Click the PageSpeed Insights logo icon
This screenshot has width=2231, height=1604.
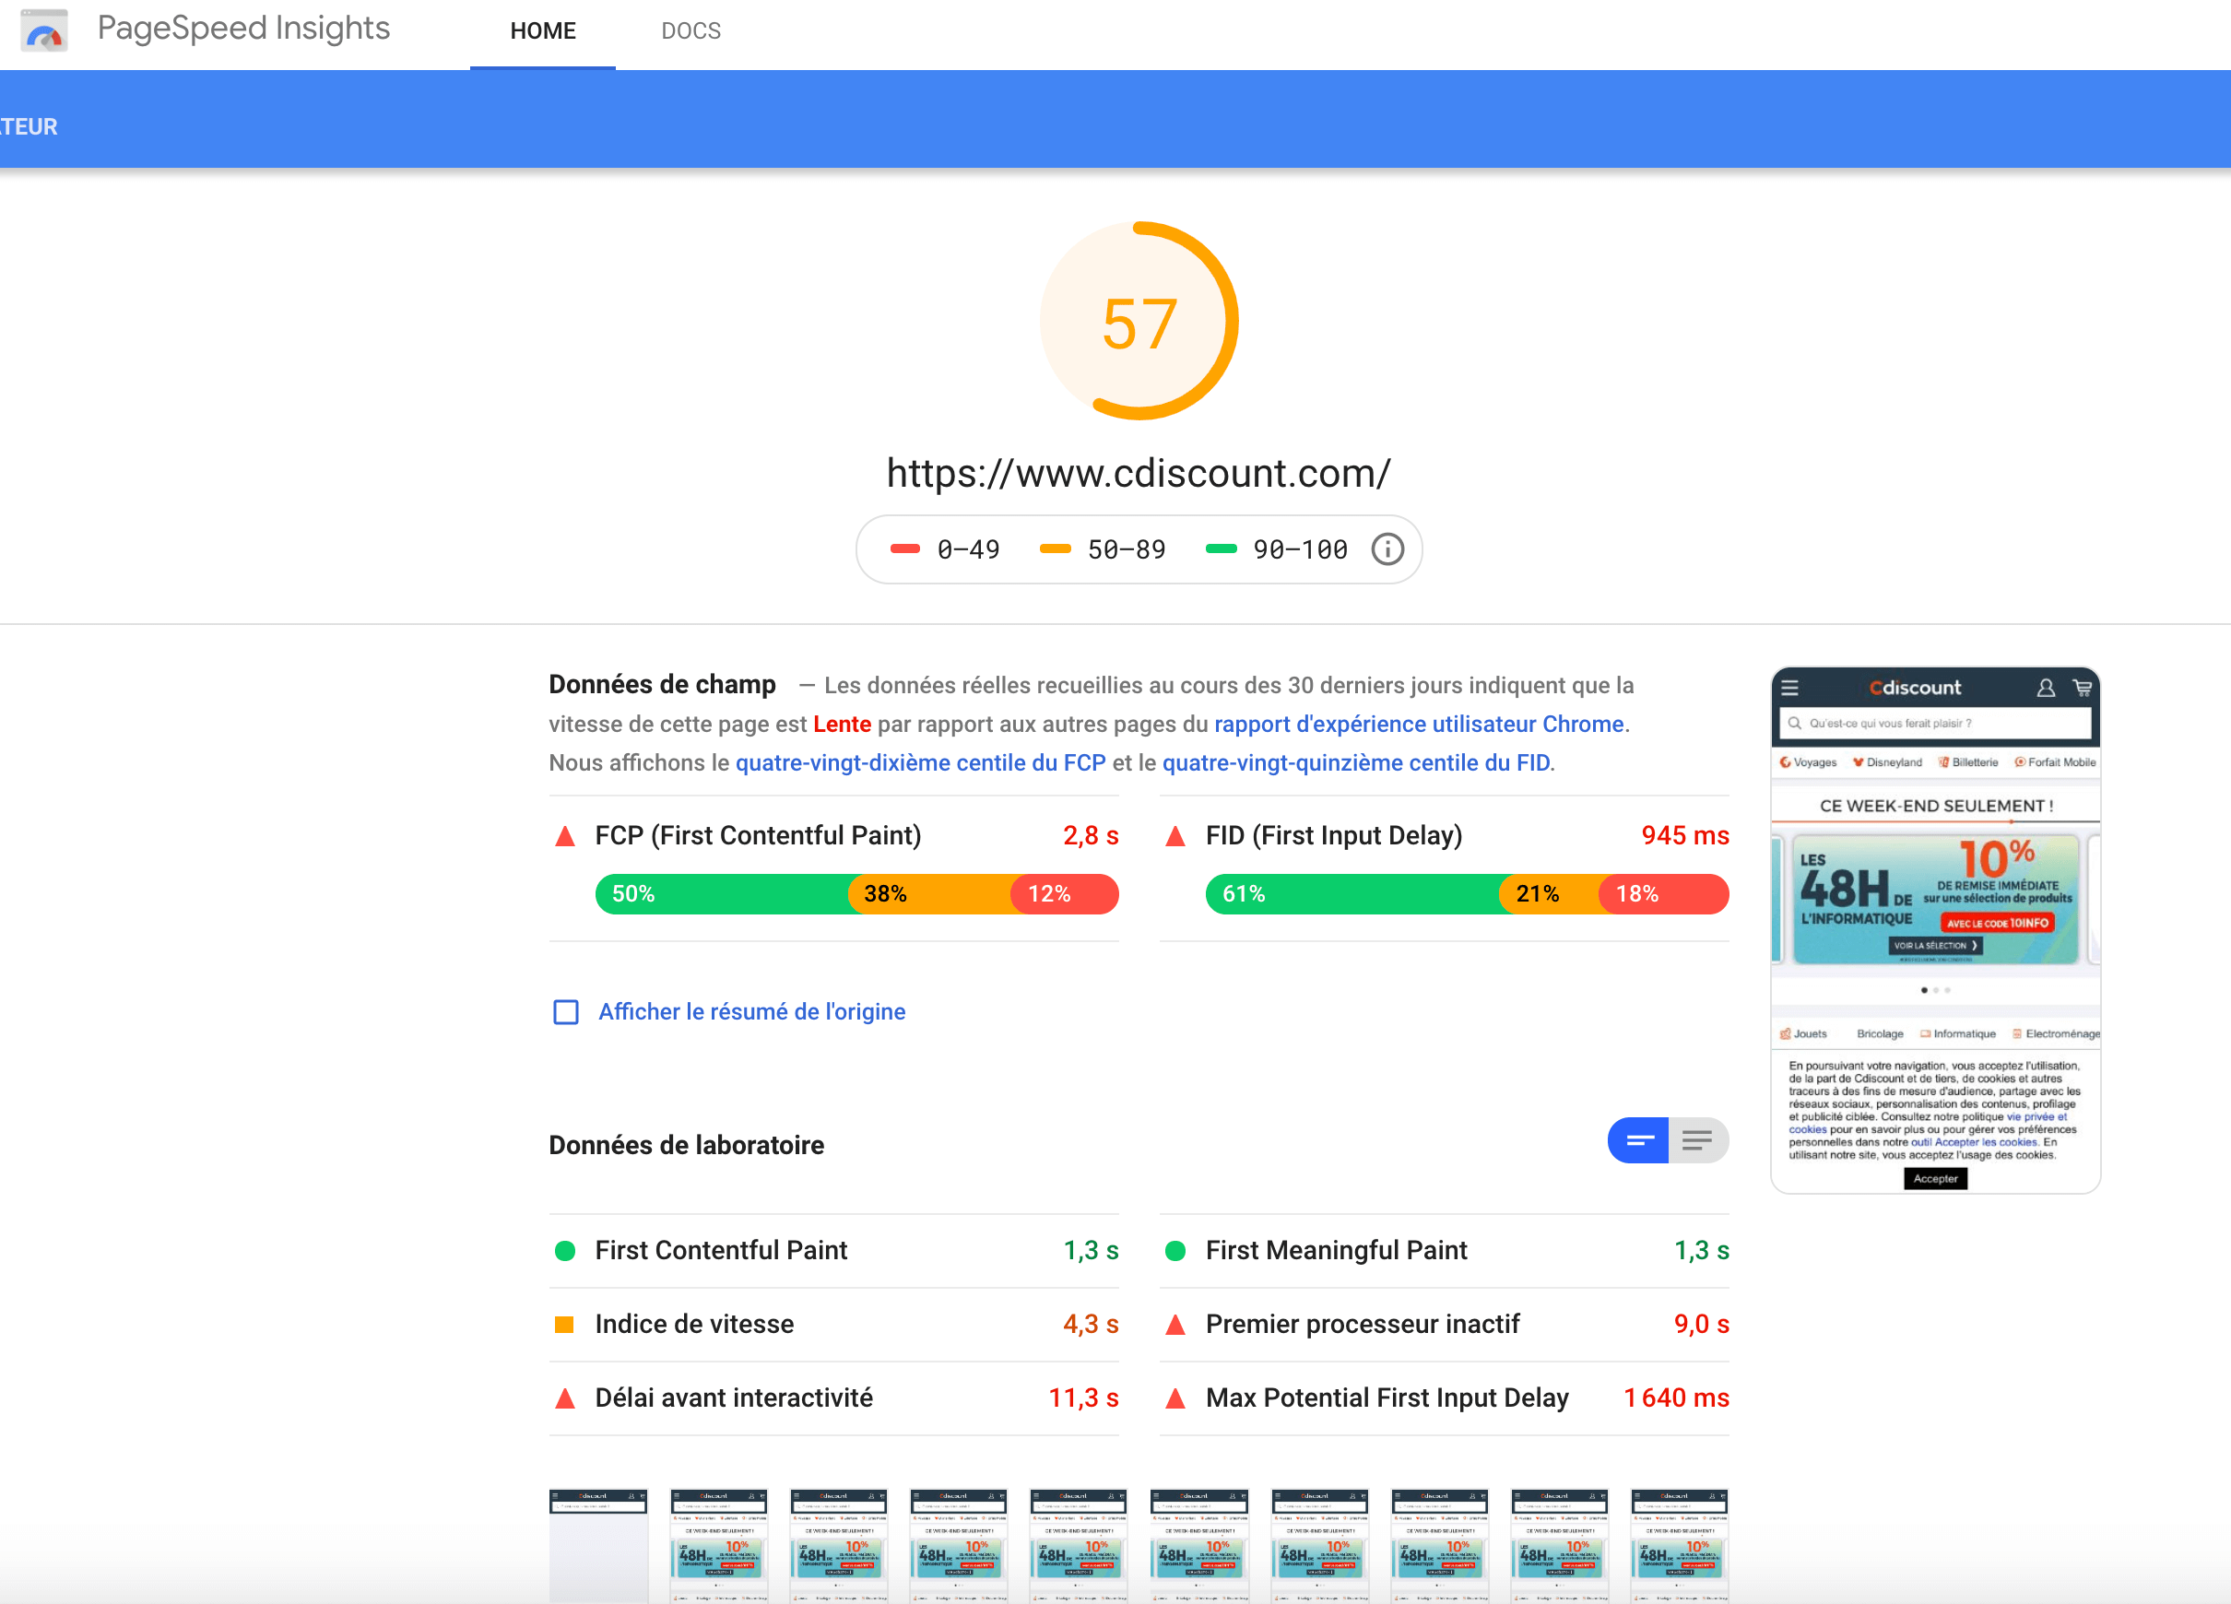click(x=44, y=30)
